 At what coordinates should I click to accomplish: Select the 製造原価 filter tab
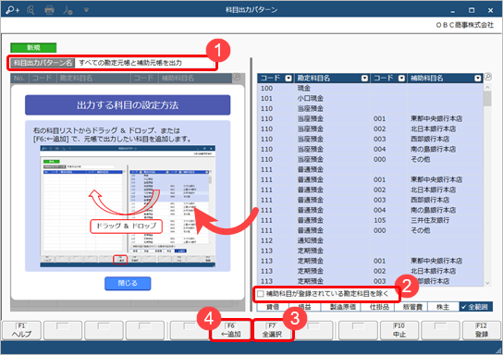coord(342,307)
